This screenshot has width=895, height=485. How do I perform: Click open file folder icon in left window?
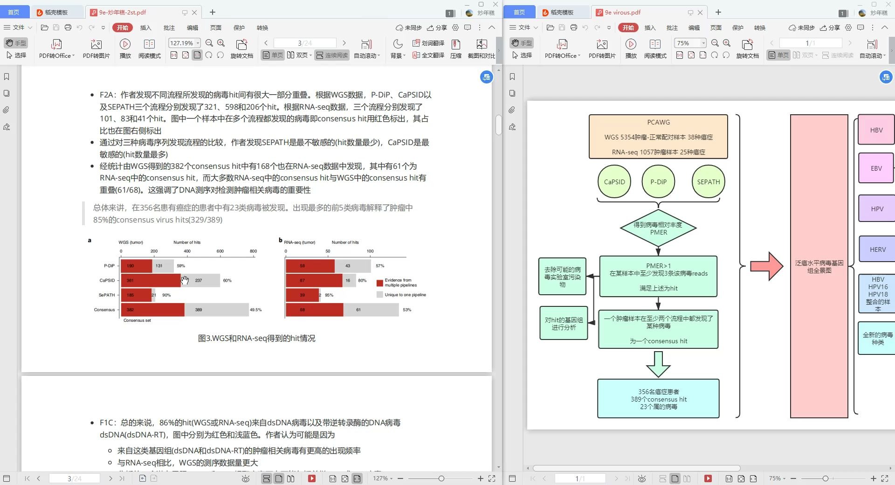click(x=45, y=28)
